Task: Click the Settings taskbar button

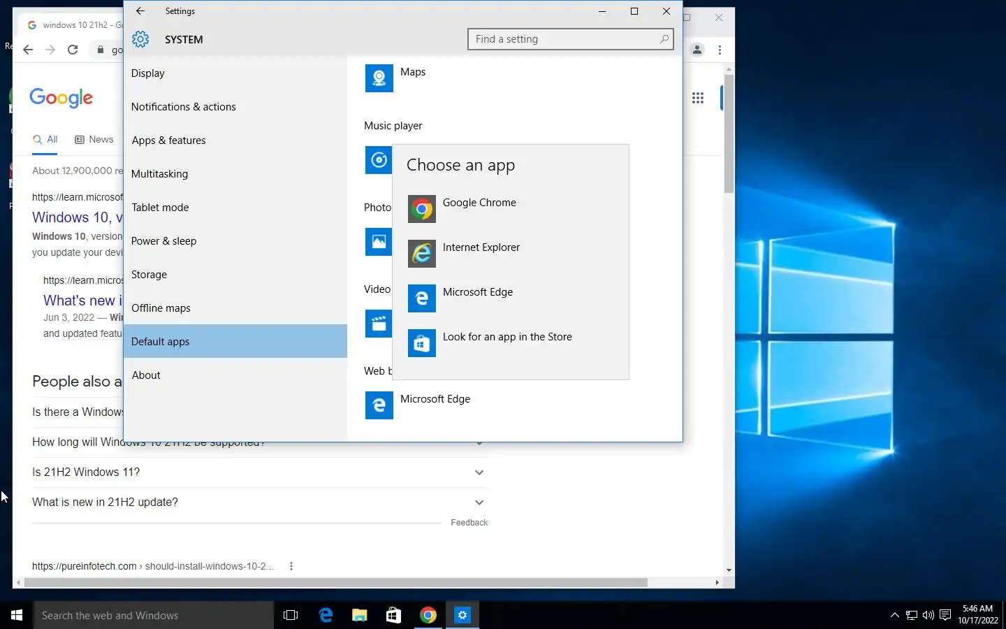Action: point(462,615)
